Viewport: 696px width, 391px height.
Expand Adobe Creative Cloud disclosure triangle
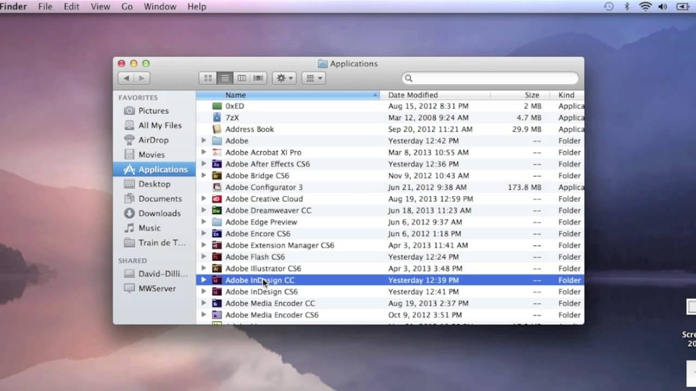tap(203, 199)
